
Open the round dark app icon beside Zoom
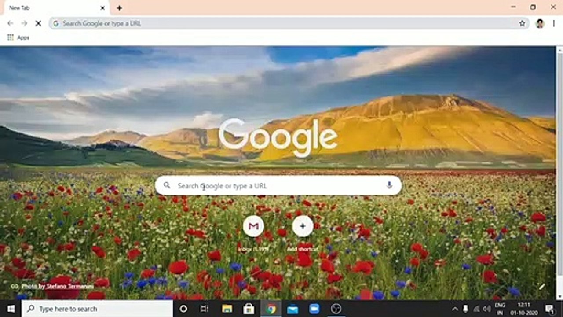point(336,309)
